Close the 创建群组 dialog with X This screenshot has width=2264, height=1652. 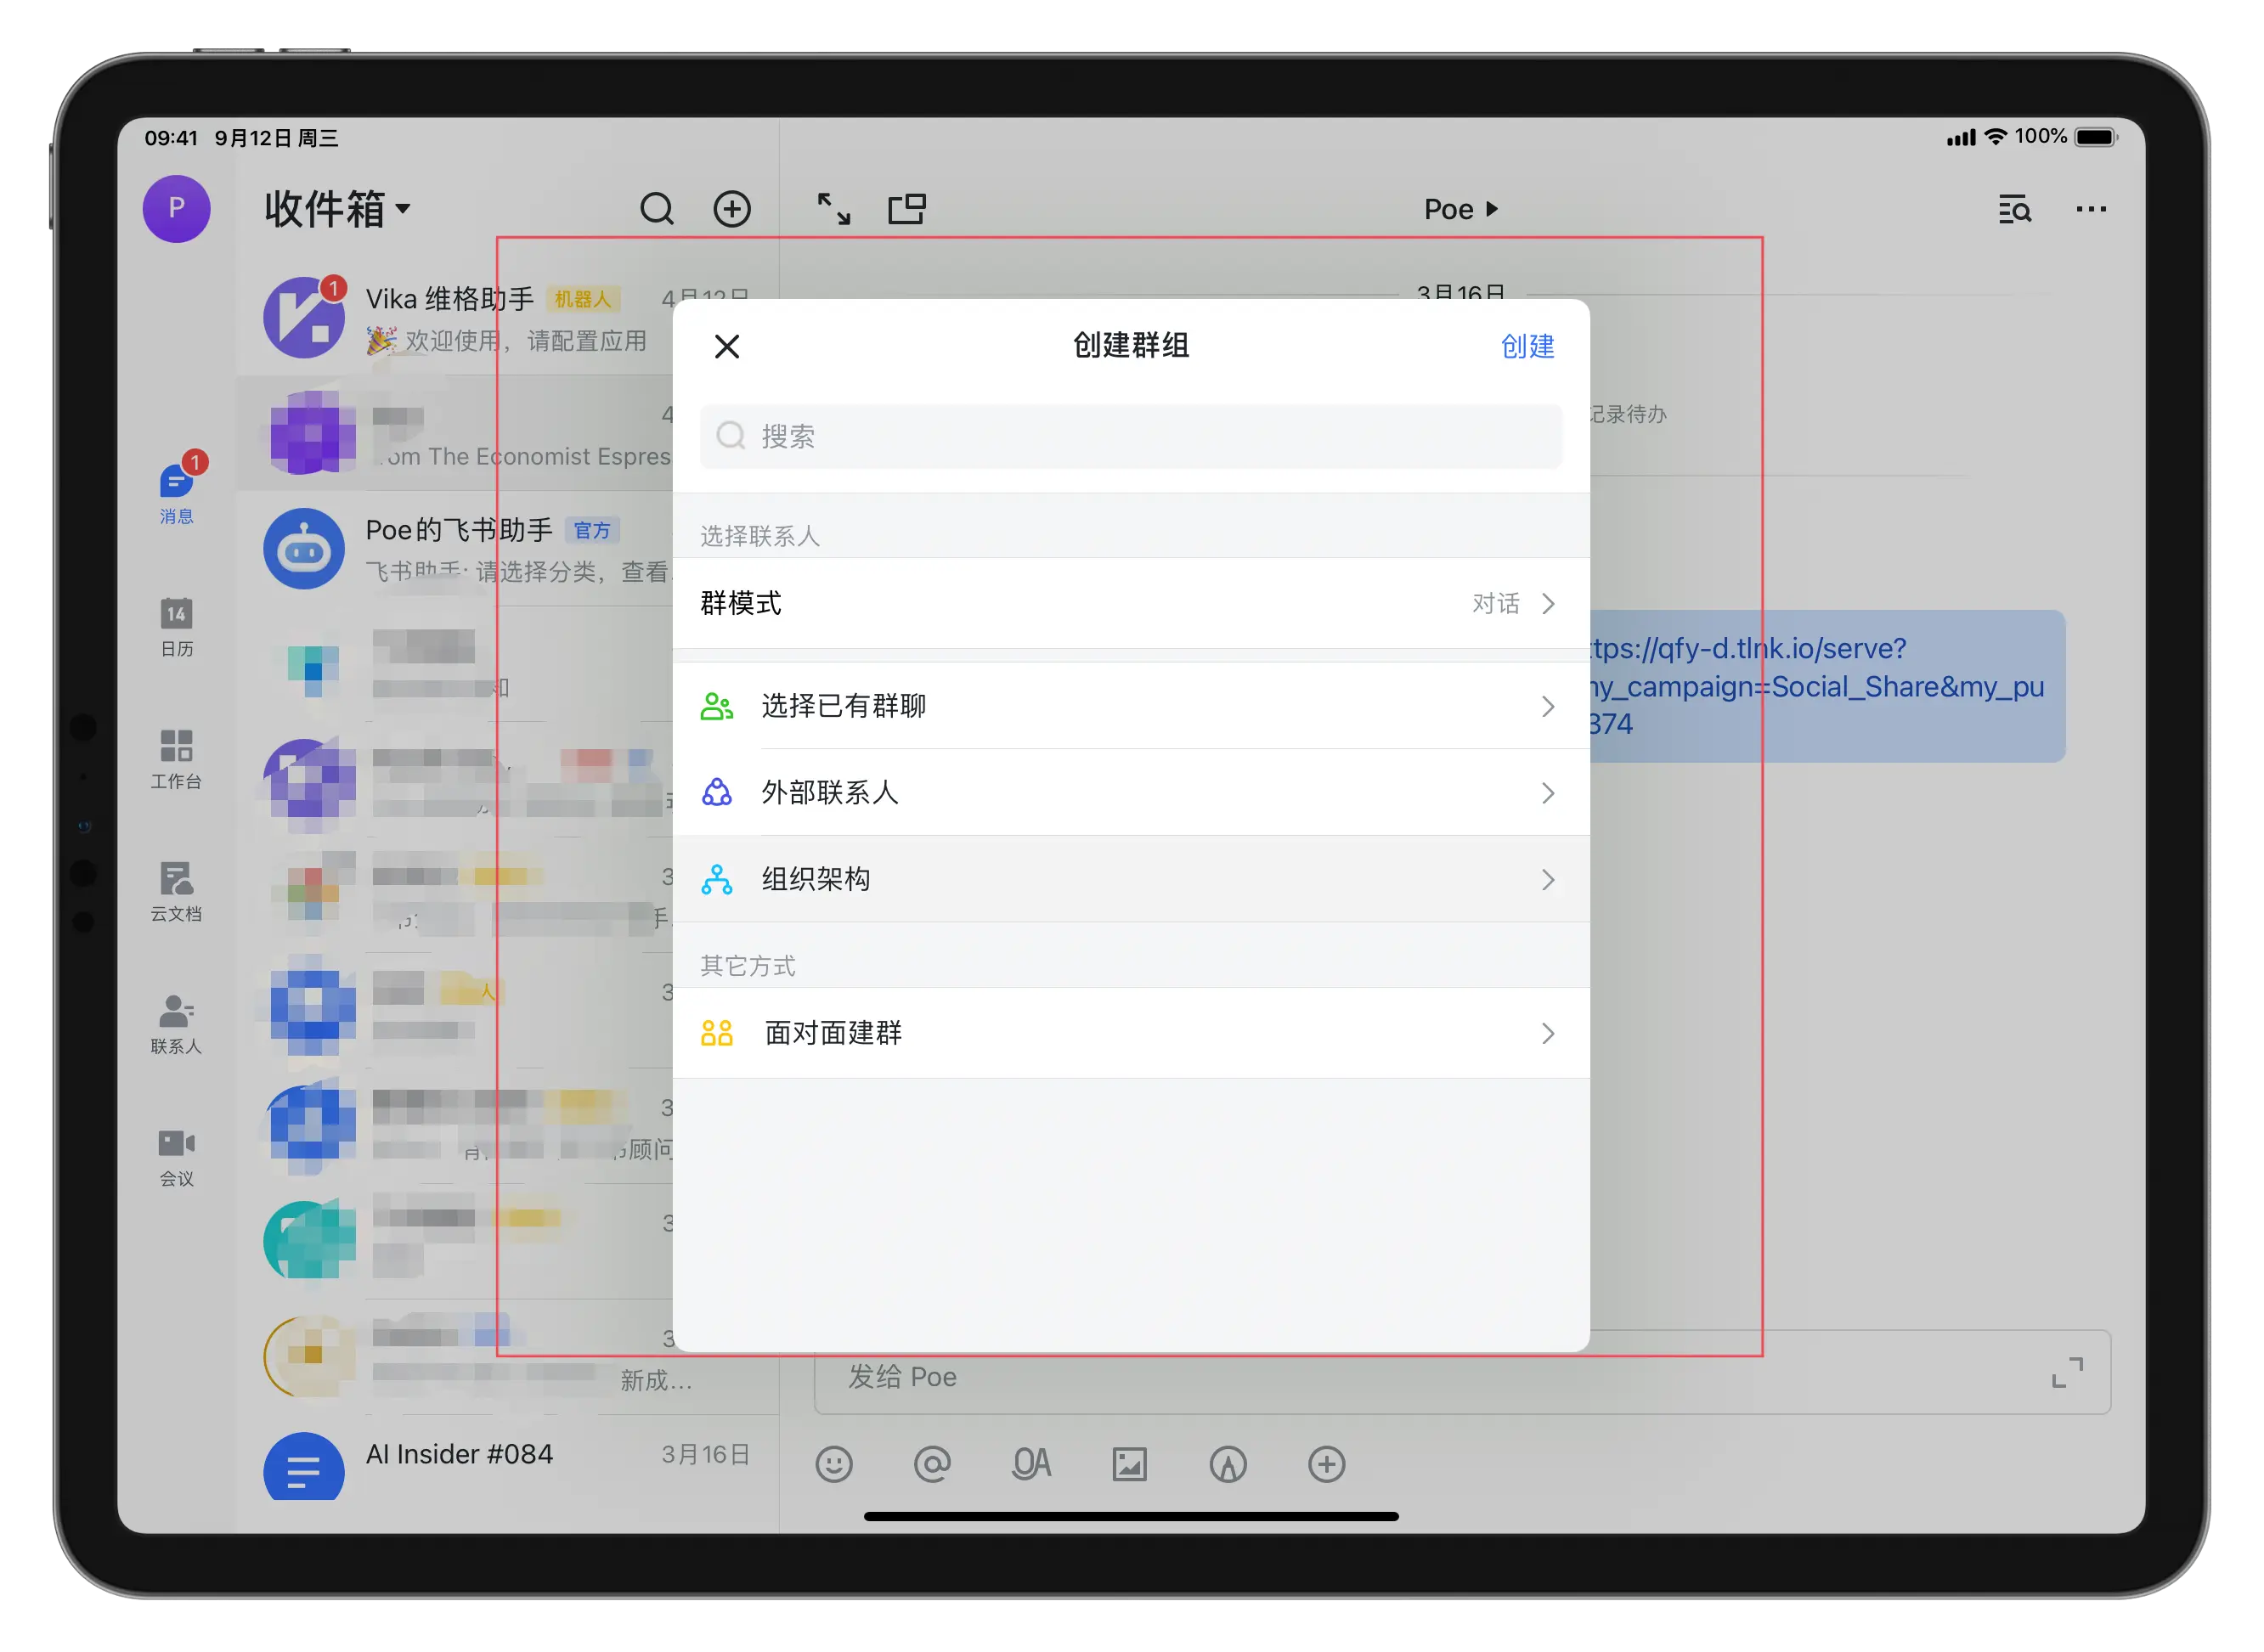727,346
